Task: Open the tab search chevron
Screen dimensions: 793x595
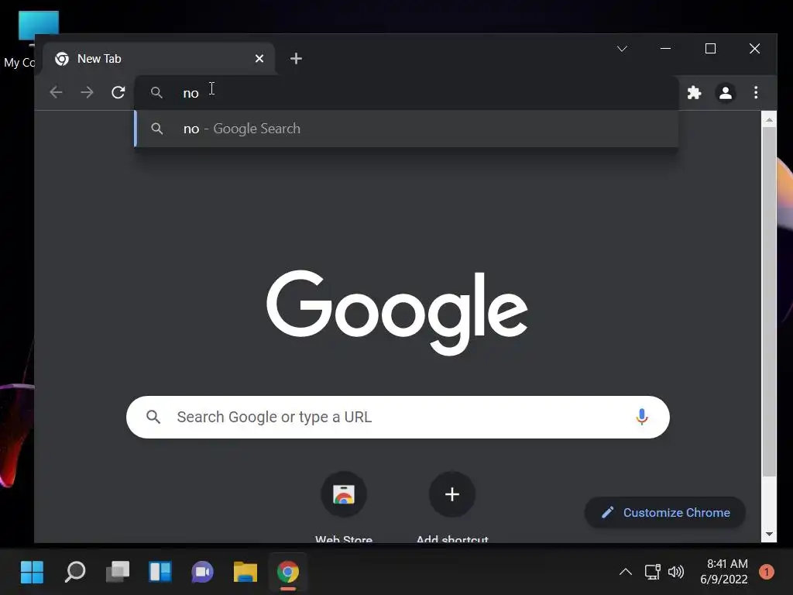Action: (622, 49)
